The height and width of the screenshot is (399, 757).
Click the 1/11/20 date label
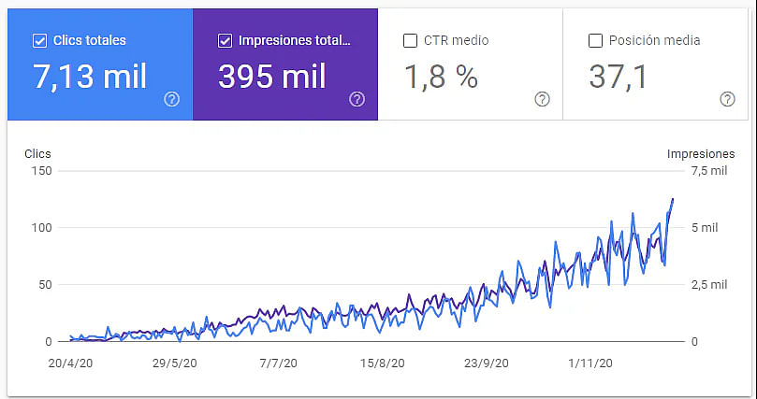point(590,363)
